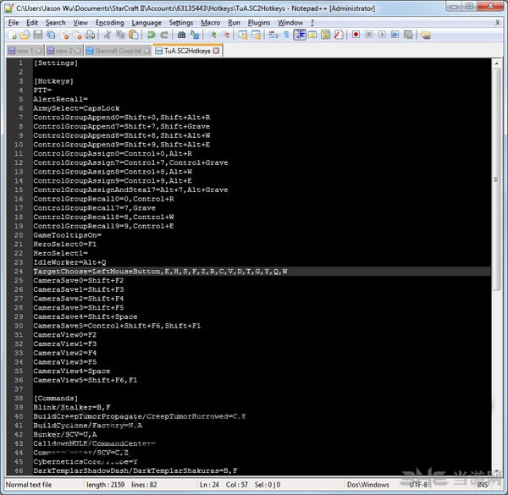This screenshot has height=495, width=508.
Task: Open the Function List toolbar icon
Action: [339, 35]
